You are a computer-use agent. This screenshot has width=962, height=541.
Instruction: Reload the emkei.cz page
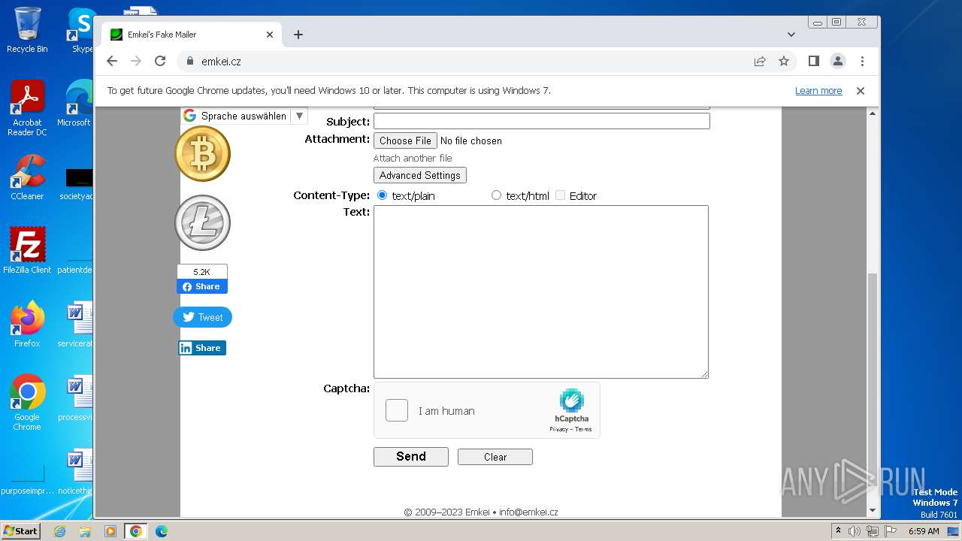click(x=160, y=61)
